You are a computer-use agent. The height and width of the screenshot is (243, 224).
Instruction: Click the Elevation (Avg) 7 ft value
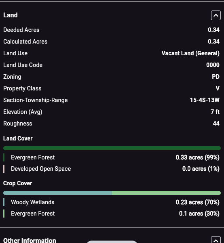coord(215,112)
